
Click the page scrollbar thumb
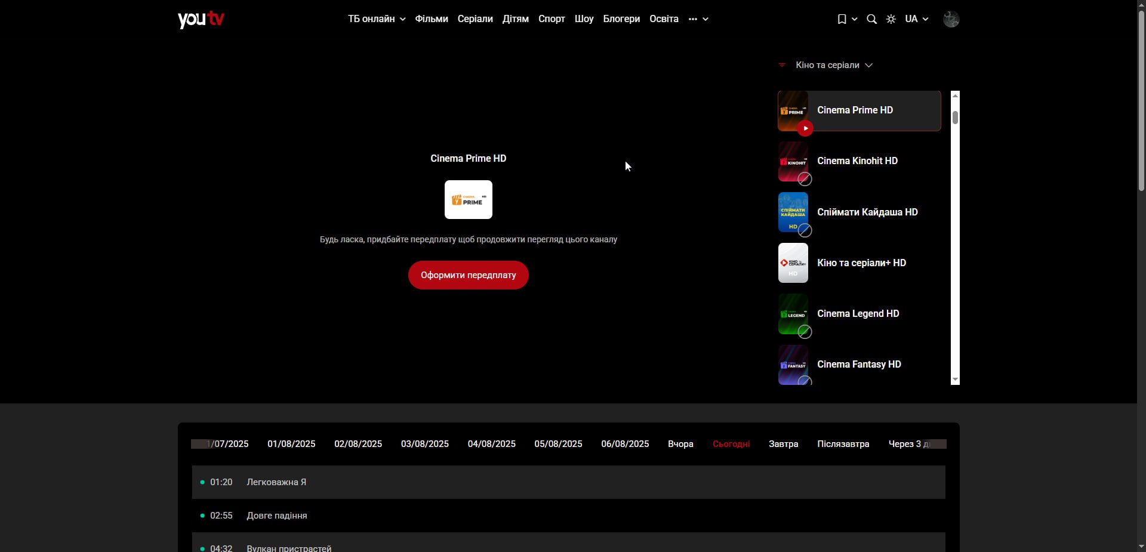(1141, 100)
